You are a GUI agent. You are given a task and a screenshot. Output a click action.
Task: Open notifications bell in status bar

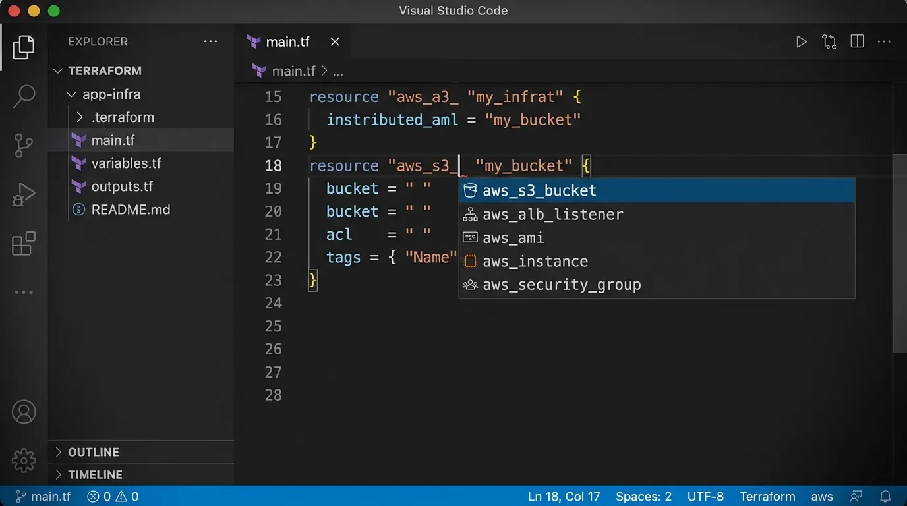tap(886, 497)
